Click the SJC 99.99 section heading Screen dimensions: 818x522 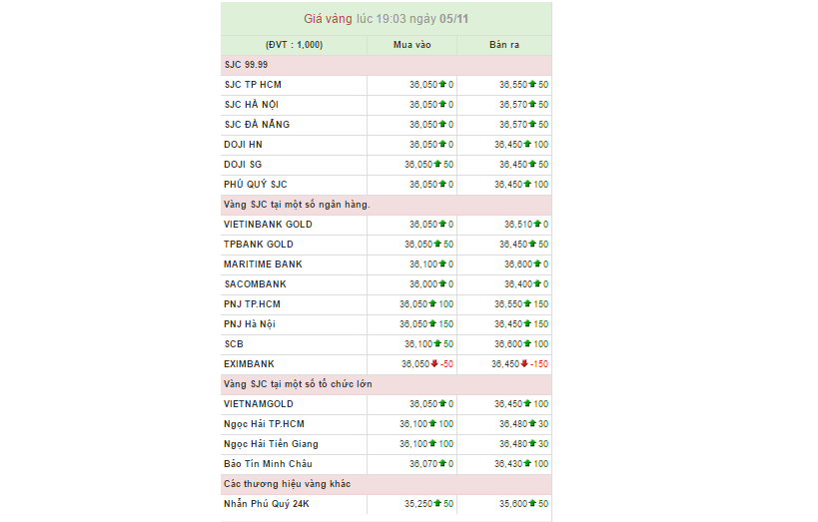[246, 65]
